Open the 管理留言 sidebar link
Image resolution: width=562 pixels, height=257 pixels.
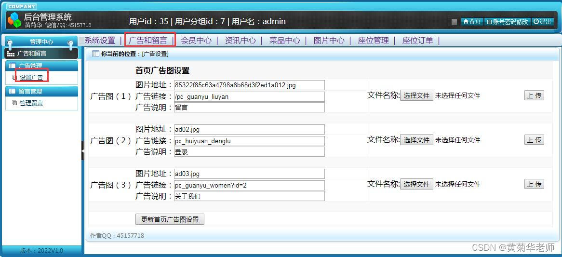click(31, 103)
